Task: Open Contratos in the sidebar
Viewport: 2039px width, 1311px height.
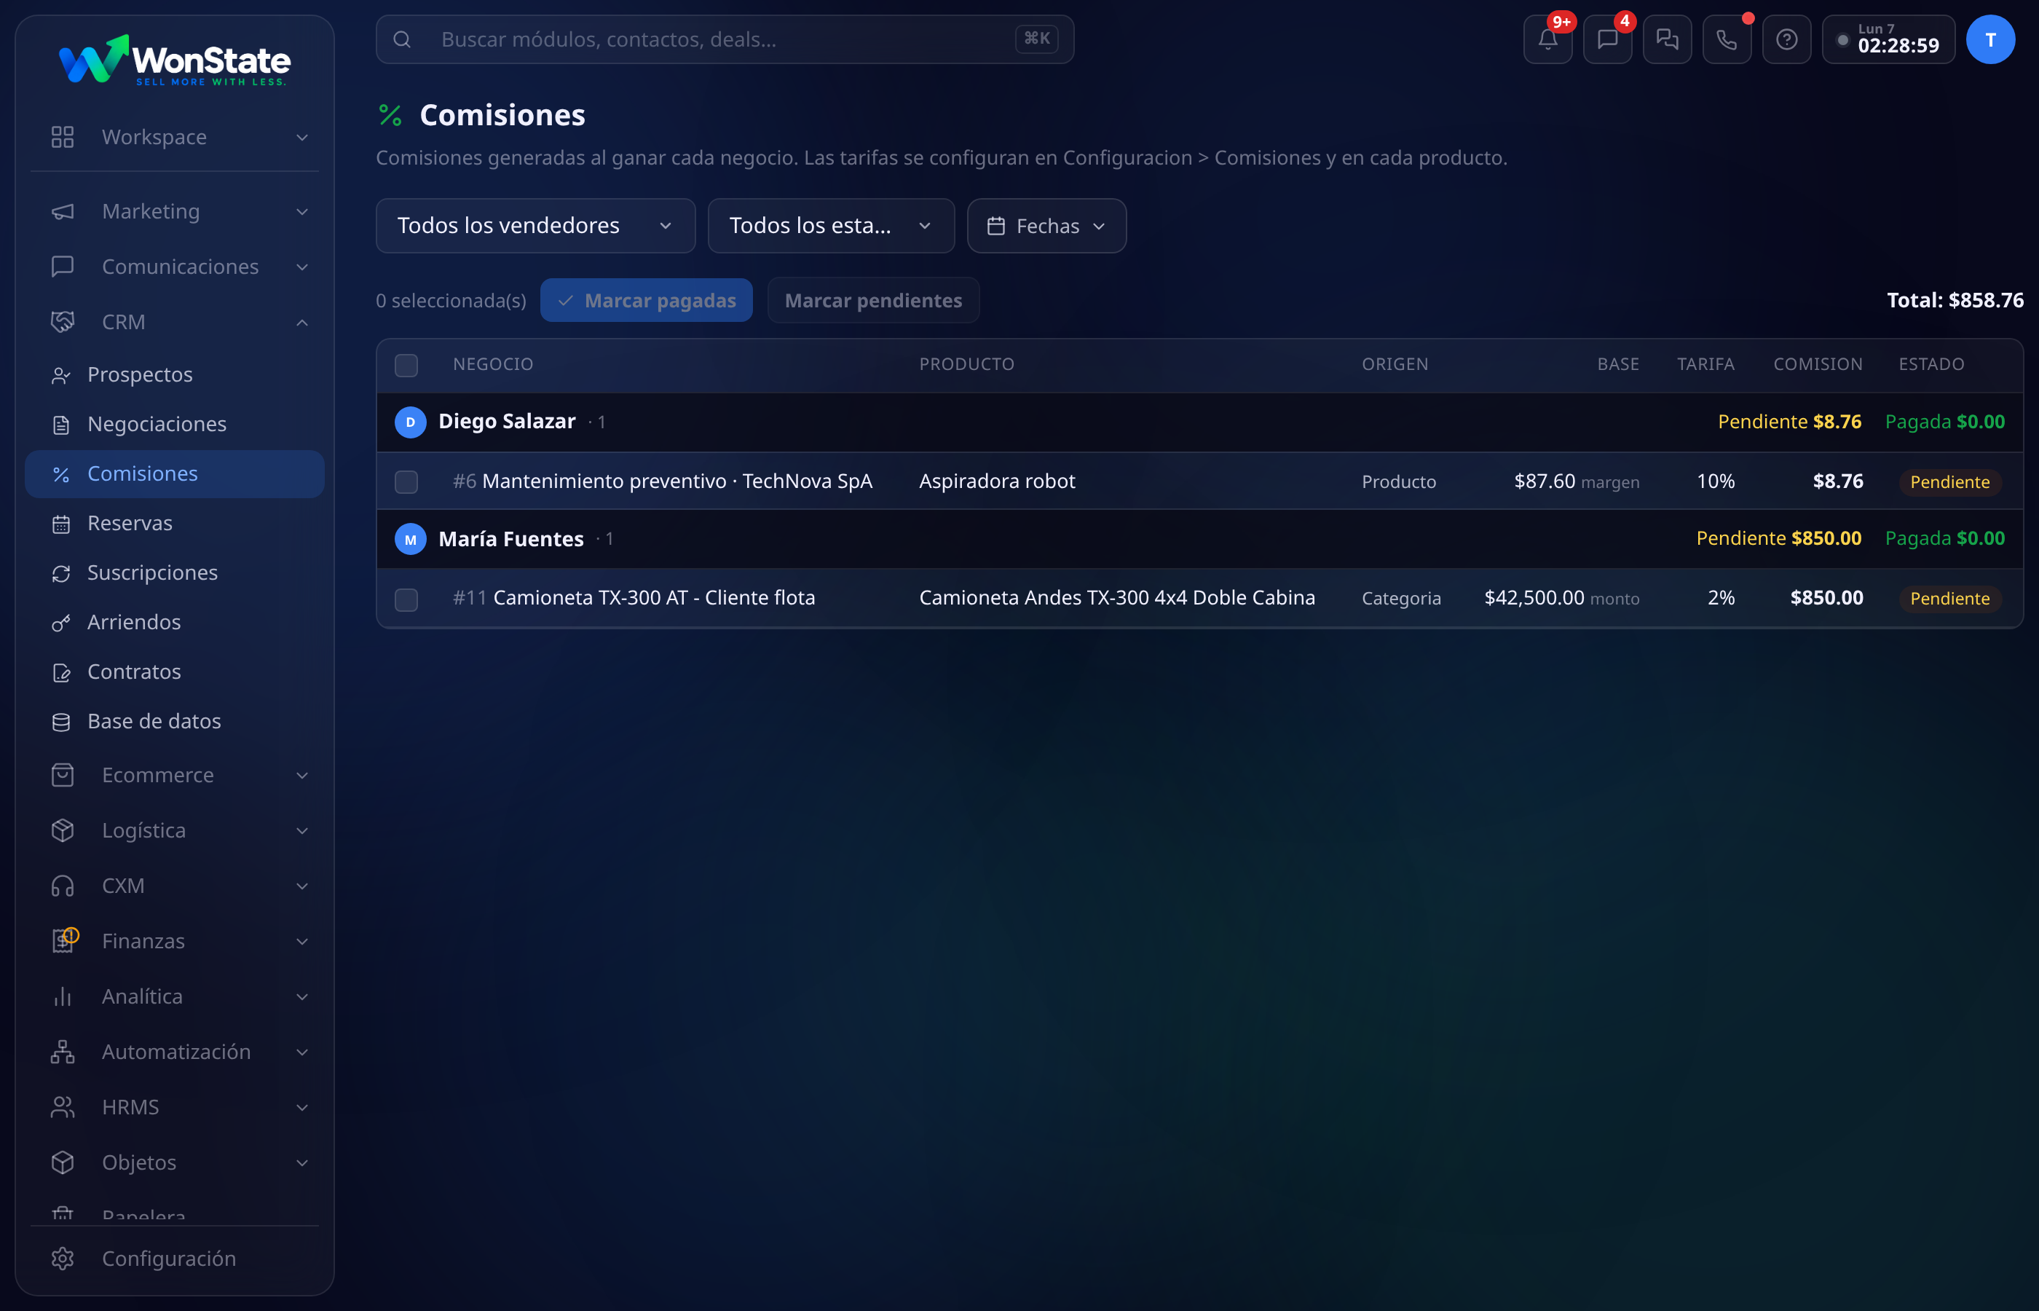Action: [175, 672]
